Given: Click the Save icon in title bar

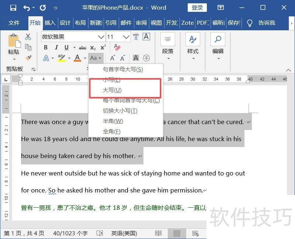Looking at the screenshot, I should (x=13, y=8).
